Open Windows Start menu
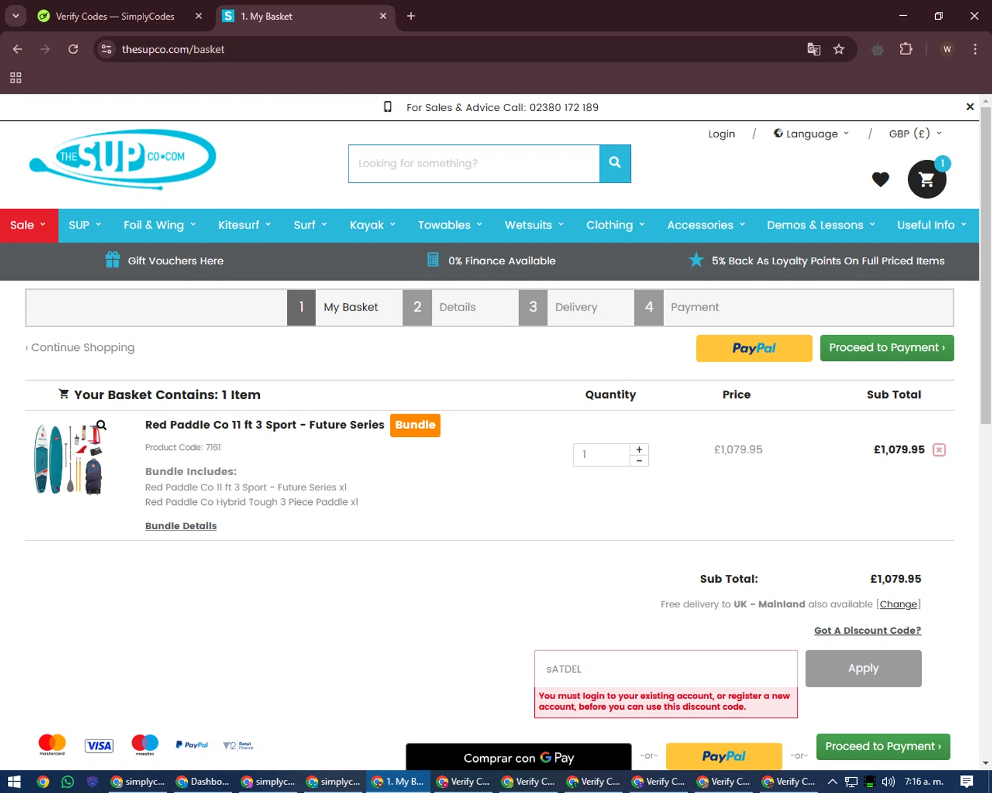 click(x=14, y=782)
